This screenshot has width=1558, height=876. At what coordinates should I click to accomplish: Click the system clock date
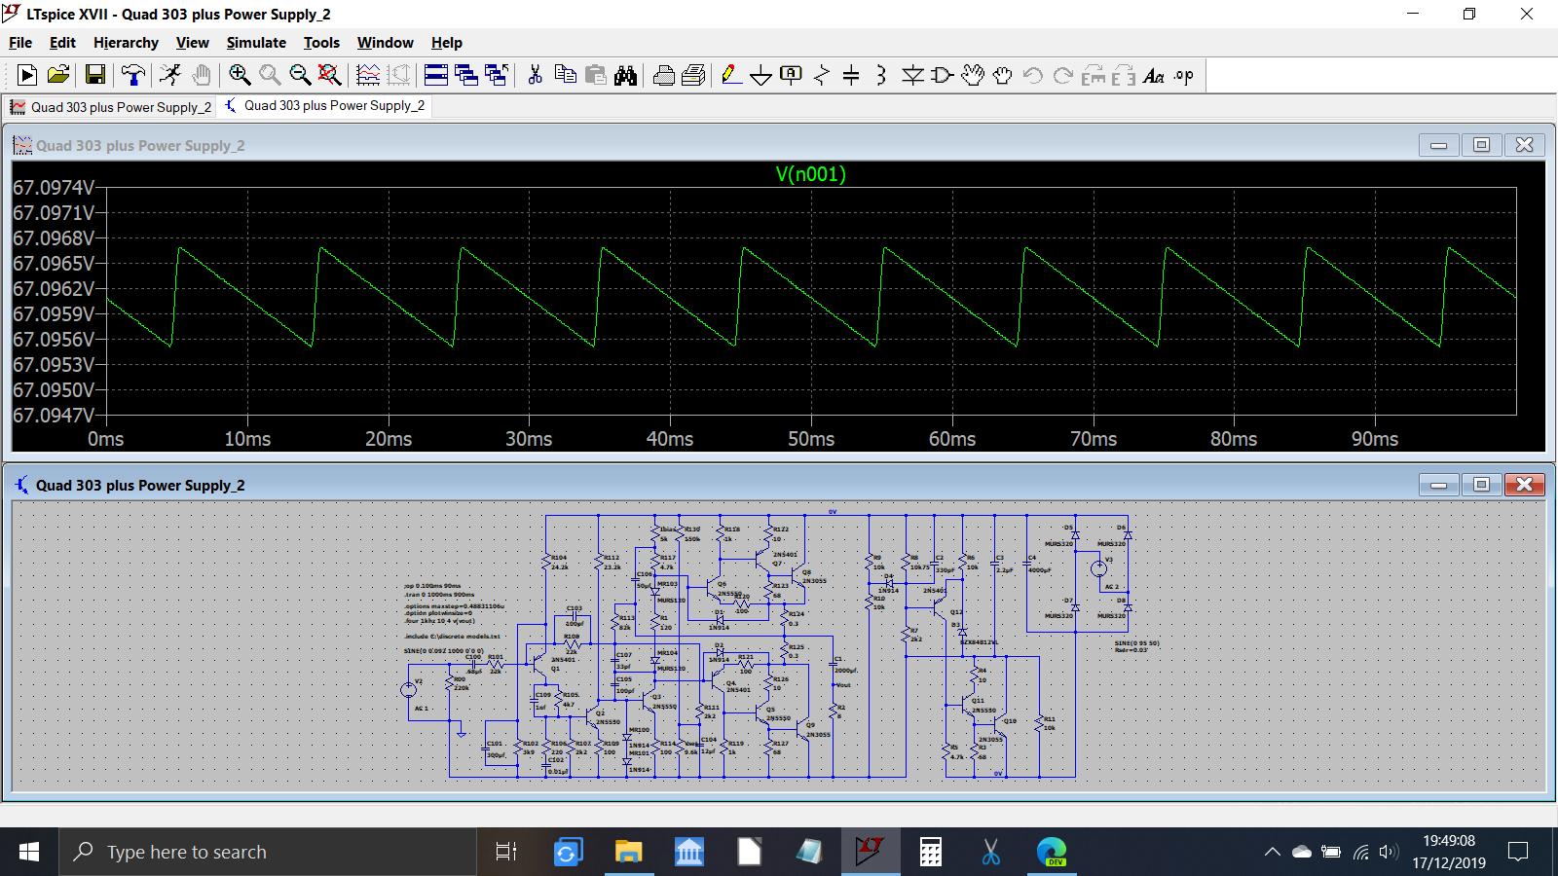1449,862
